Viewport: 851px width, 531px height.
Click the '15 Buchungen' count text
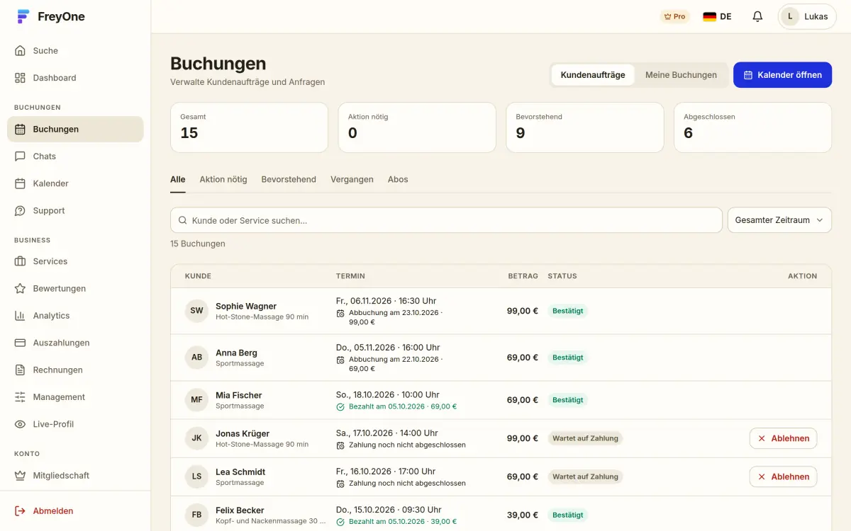click(x=198, y=244)
